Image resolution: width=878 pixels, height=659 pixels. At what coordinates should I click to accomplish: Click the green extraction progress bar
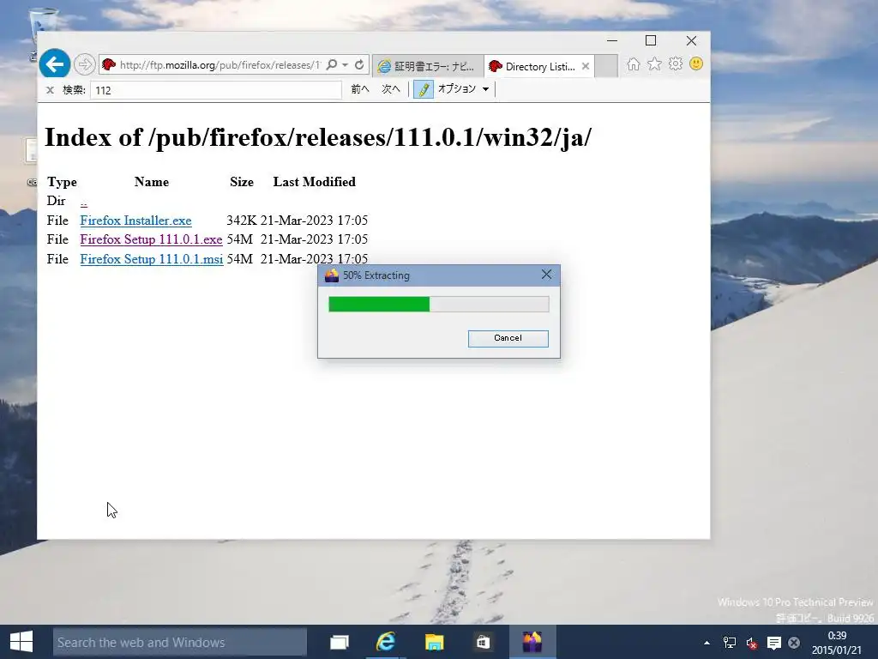[x=438, y=304]
